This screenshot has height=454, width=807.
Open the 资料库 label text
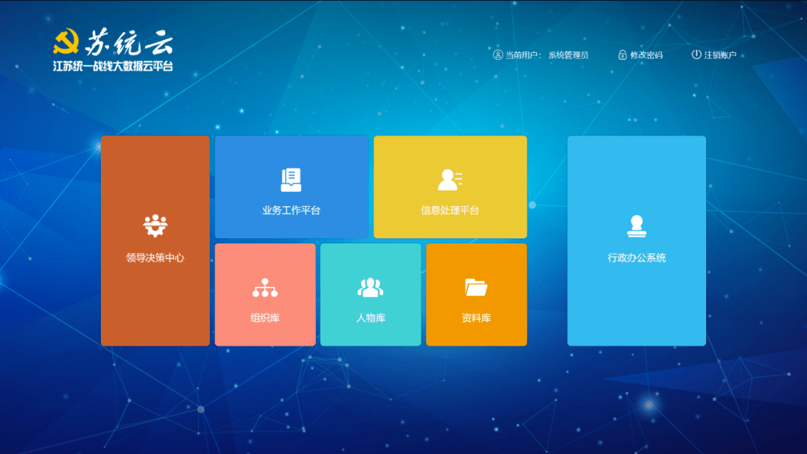coord(476,318)
